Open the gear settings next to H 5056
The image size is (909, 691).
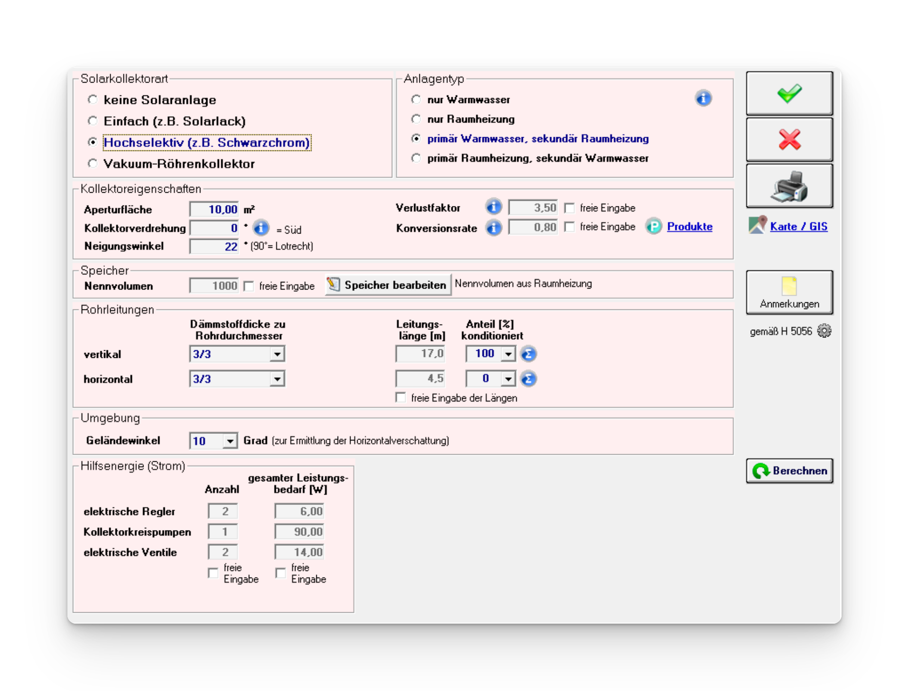click(824, 331)
